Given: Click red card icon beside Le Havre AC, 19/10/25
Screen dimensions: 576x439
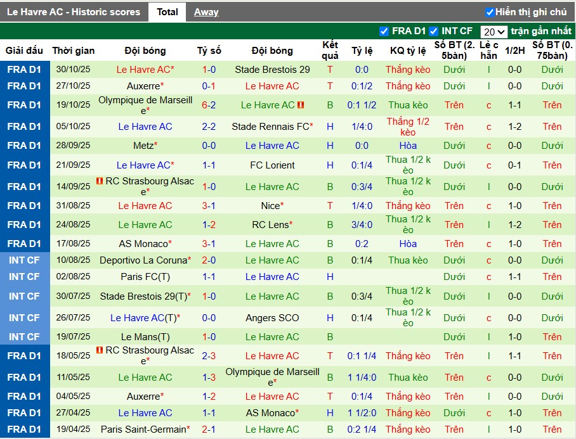Looking at the screenshot, I should point(301,105).
